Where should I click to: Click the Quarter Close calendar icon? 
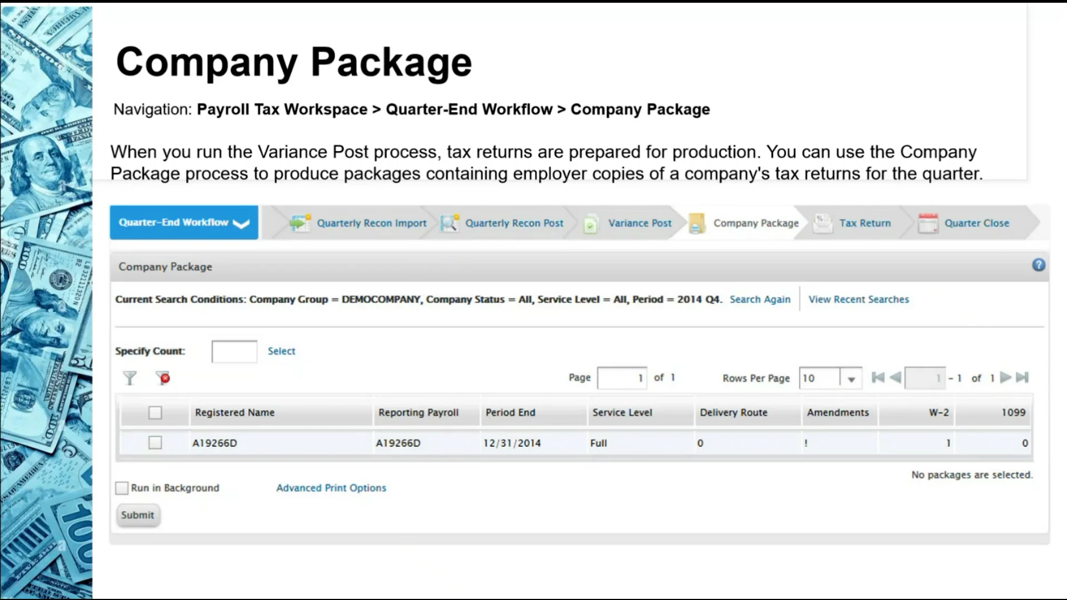(928, 223)
